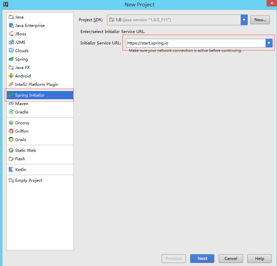Click the IntelliJ Platform Plugin icon
The image size is (277, 266).
(x=11, y=85)
